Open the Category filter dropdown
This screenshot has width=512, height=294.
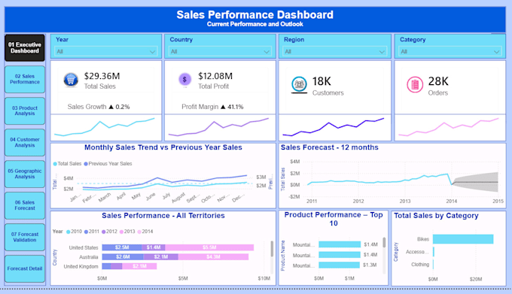450,51
